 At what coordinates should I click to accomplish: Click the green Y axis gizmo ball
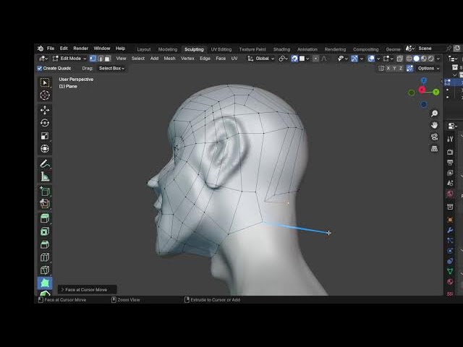(x=436, y=92)
